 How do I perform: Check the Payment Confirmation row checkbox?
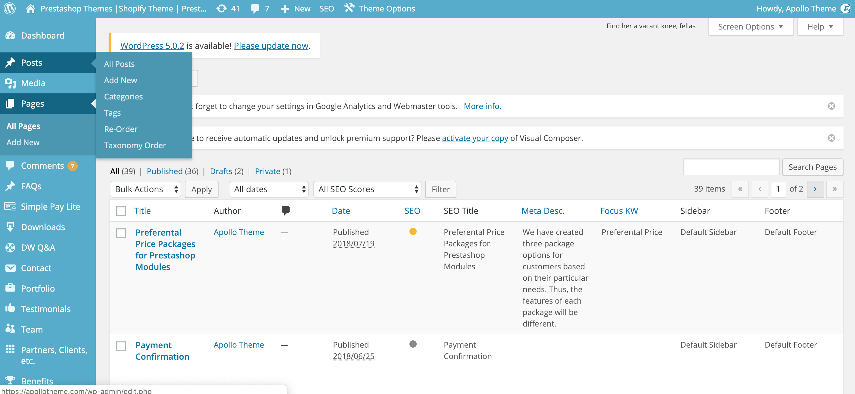click(x=121, y=346)
